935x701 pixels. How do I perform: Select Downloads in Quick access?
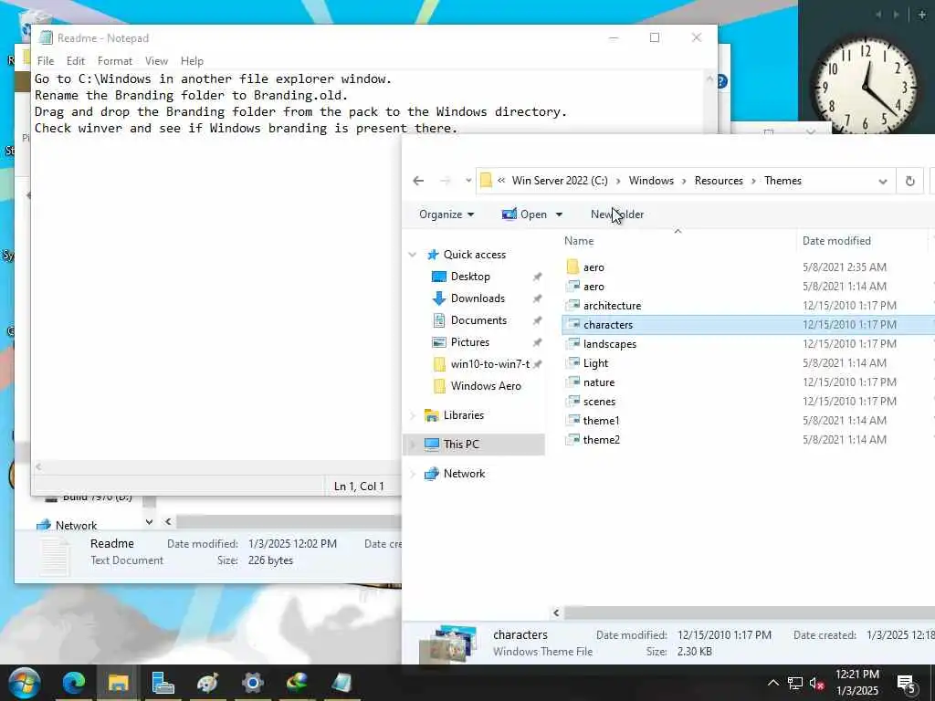[478, 298]
